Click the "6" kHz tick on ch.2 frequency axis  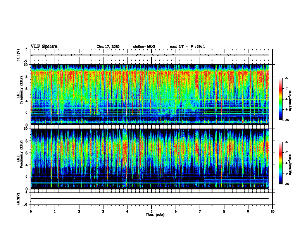[27, 153]
